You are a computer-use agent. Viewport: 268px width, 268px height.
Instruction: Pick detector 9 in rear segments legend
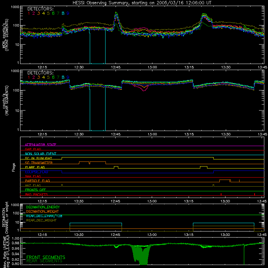coord(68,77)
